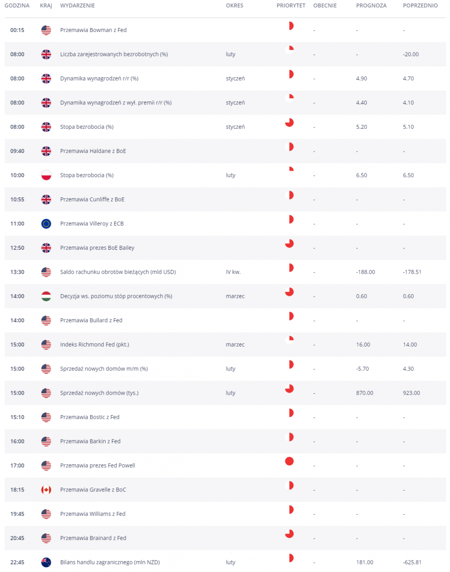The image size is (450, 572).
Task: Click Saldo rachunku obrotów bieżących event
Action: (x=118, y=272)
